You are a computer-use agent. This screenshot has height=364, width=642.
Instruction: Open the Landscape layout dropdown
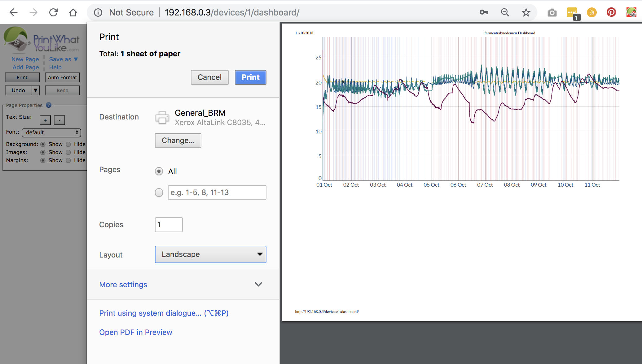[210, 254]
